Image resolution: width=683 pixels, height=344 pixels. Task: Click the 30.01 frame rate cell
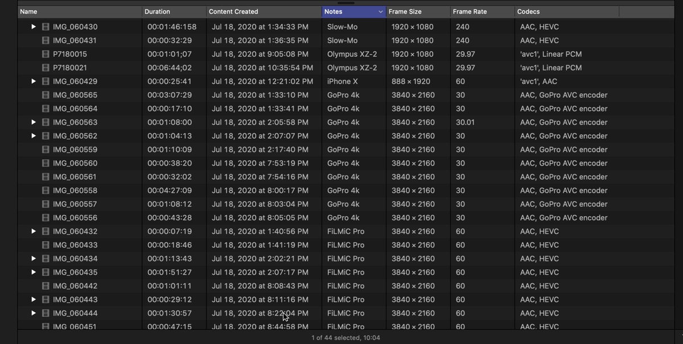point(465,122)
